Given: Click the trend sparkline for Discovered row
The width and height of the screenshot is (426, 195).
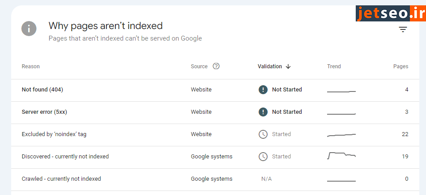Looking at the screenshot, I should pos(341,156).
